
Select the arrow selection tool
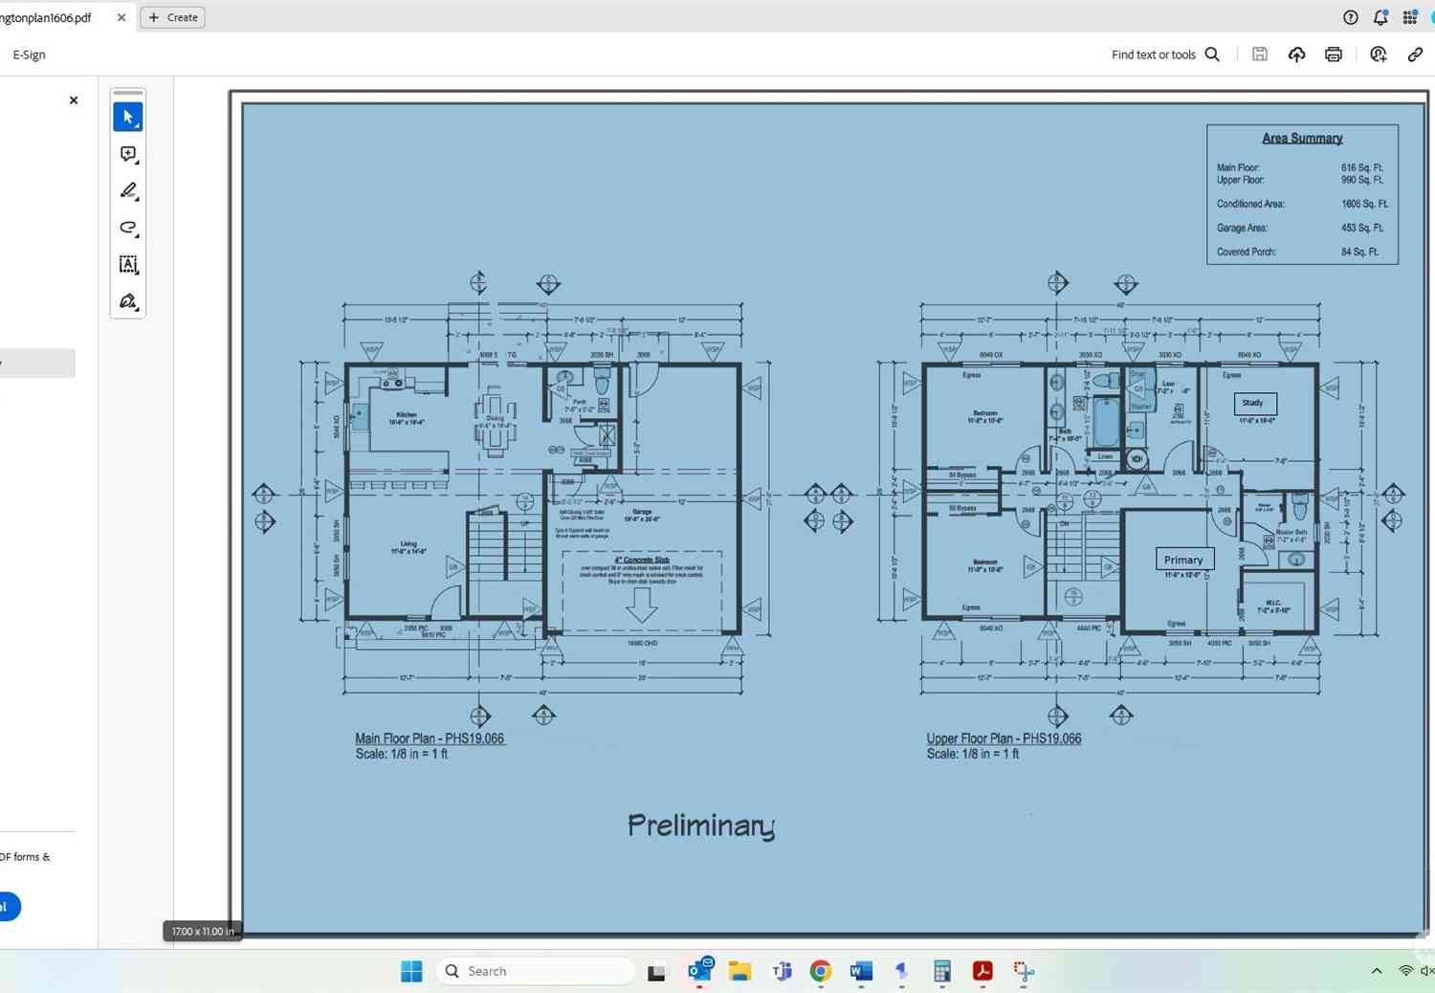tap(128, 117)
